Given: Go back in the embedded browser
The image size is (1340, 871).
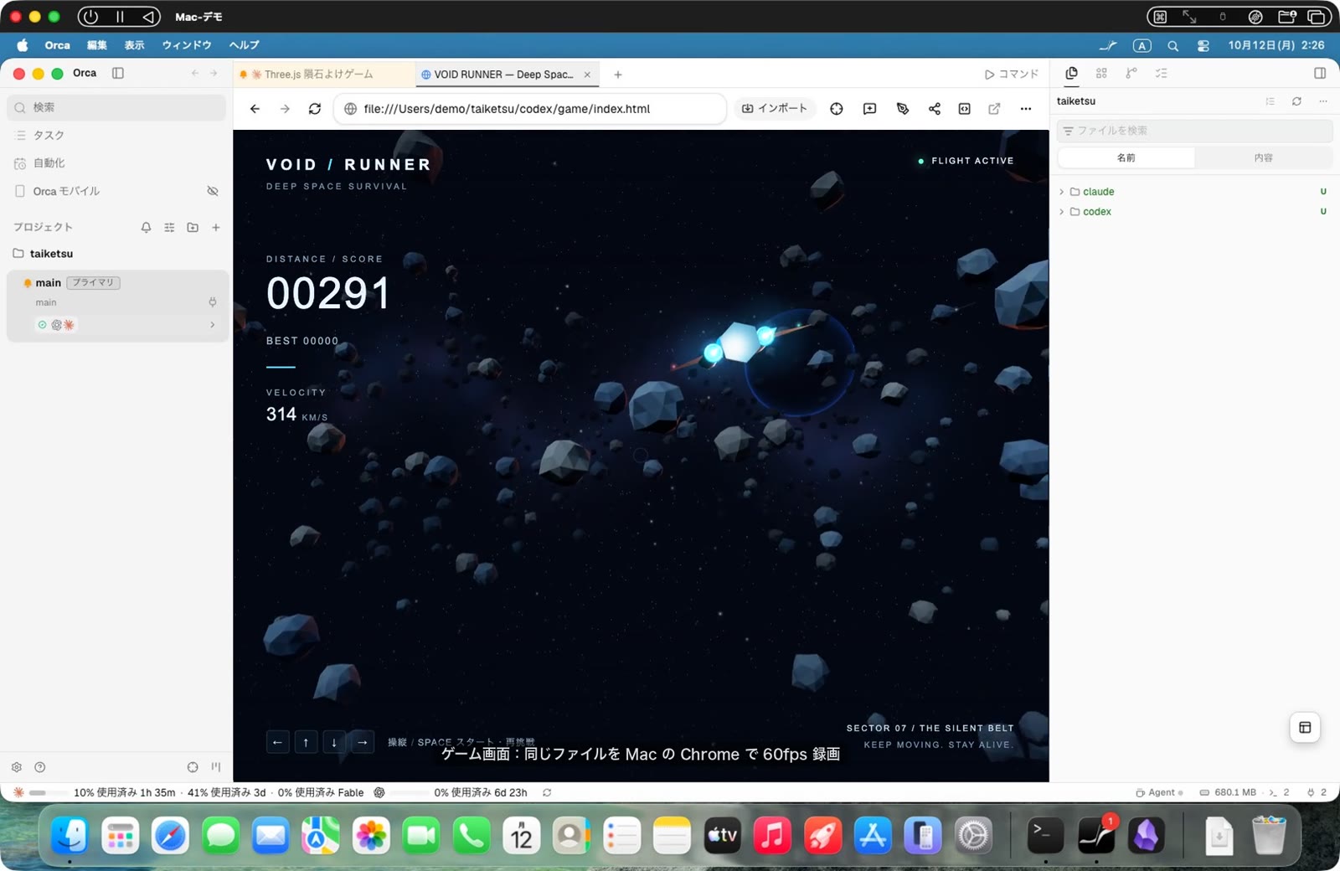Looking at the screenshot, I should point(255,109).
